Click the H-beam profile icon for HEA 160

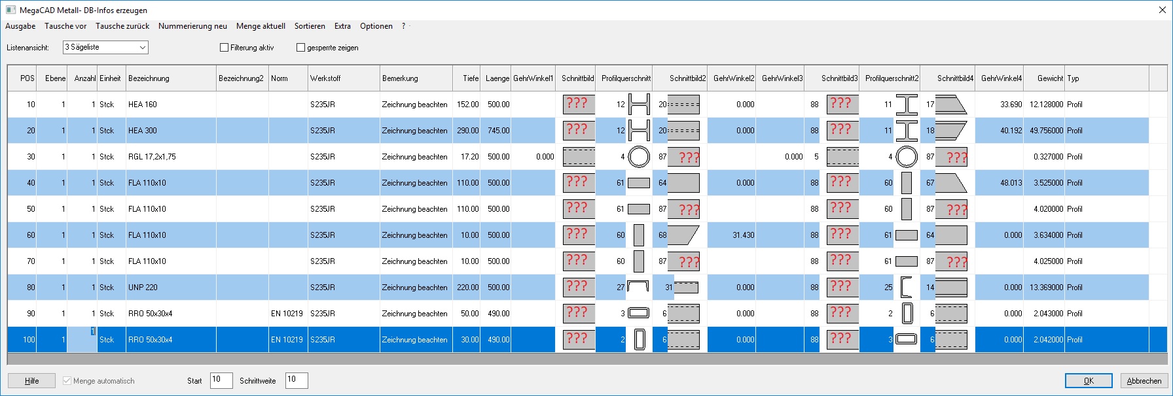pyautogui.click(x=639, y=105)
